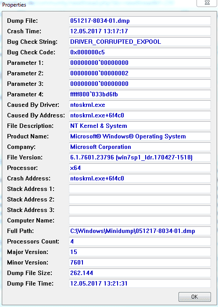Click the empty Computer Name field
This screenshot has width=218, height=307.
coord(140,220)
